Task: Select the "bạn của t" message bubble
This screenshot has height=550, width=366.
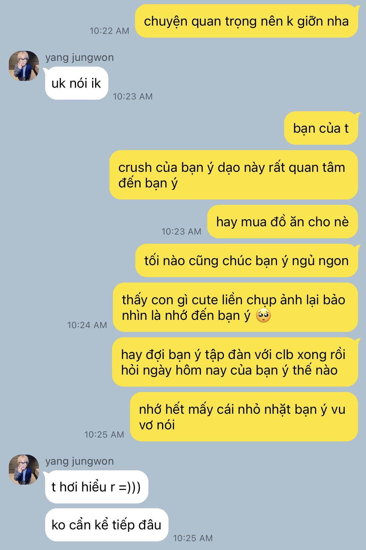Action: [x=321, y=128]
